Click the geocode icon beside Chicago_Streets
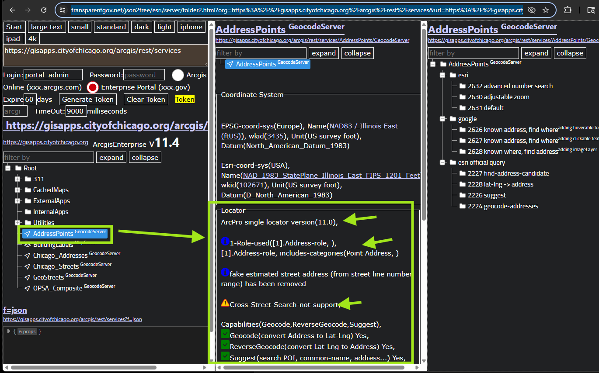The width and height of the screenshot is (599, 373). click(x=28, y=266)
